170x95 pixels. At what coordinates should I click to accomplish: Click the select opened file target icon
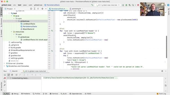(31, 9)
